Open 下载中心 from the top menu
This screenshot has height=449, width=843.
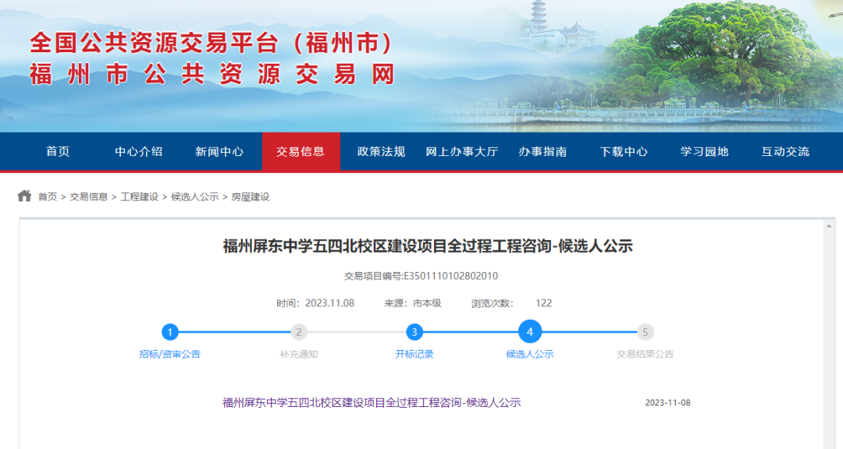(623, 152)
